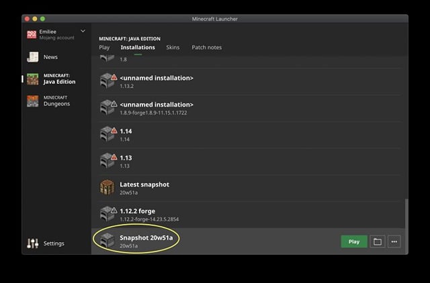Click the furnace icon of the 1.14 installation
This screenshot has height=283, width=430.
[106, 134]
